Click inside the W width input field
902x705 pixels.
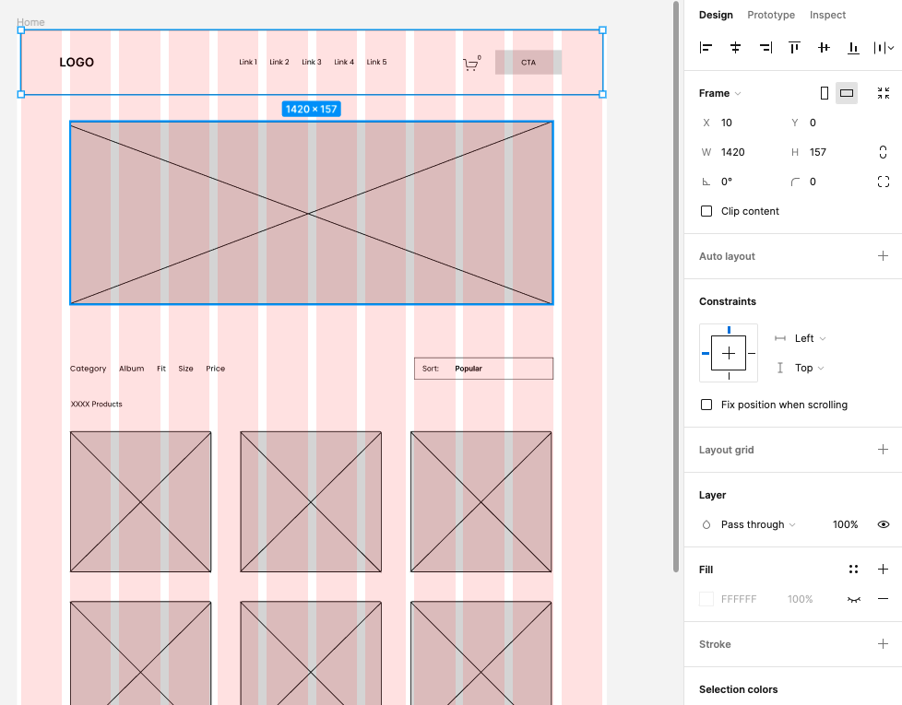pos(738,151)
